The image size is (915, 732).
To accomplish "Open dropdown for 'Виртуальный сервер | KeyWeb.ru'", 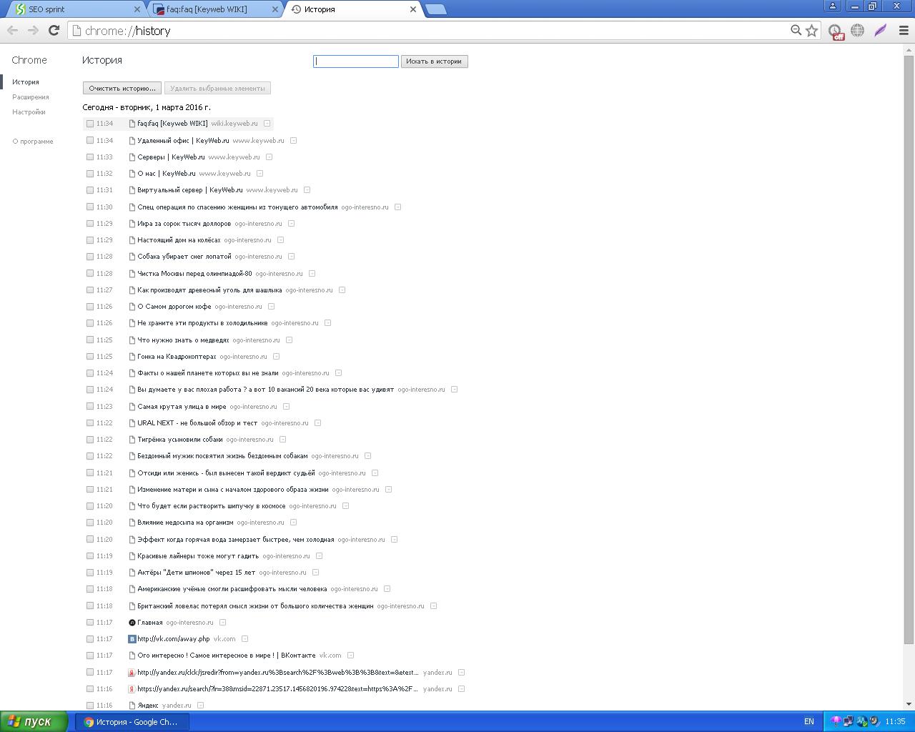I will 307,190.
